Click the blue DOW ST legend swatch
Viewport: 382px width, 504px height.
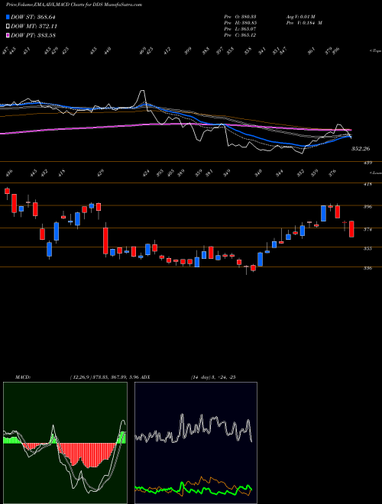pos(8,18)
